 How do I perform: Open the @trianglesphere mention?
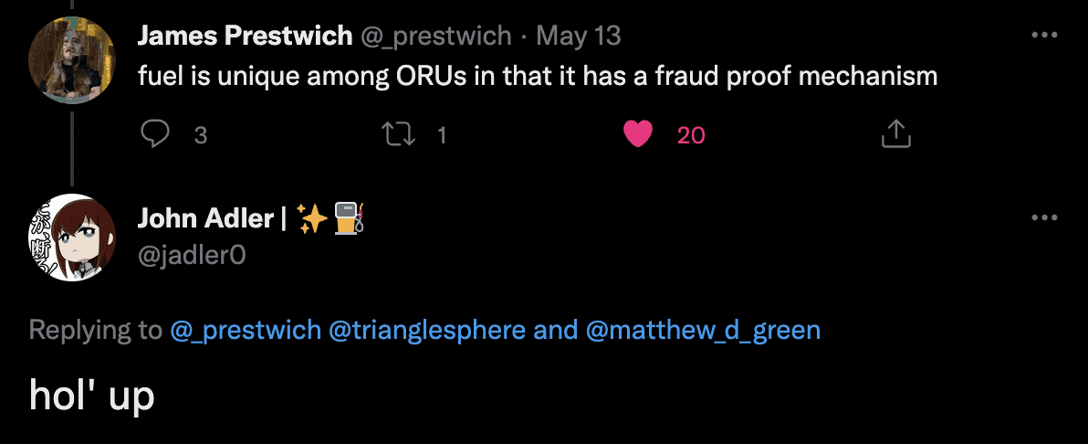(x=427, y=330)
